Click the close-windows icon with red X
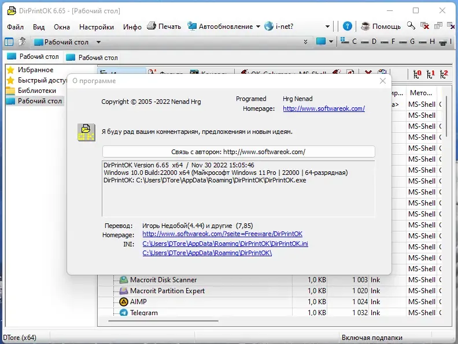Viewport: 458px width, 344px height. 424,25
